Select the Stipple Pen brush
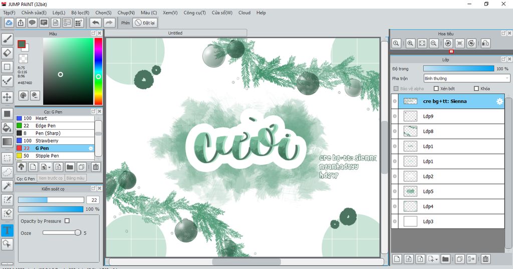The image size is (513, 269). click(55, 156)
